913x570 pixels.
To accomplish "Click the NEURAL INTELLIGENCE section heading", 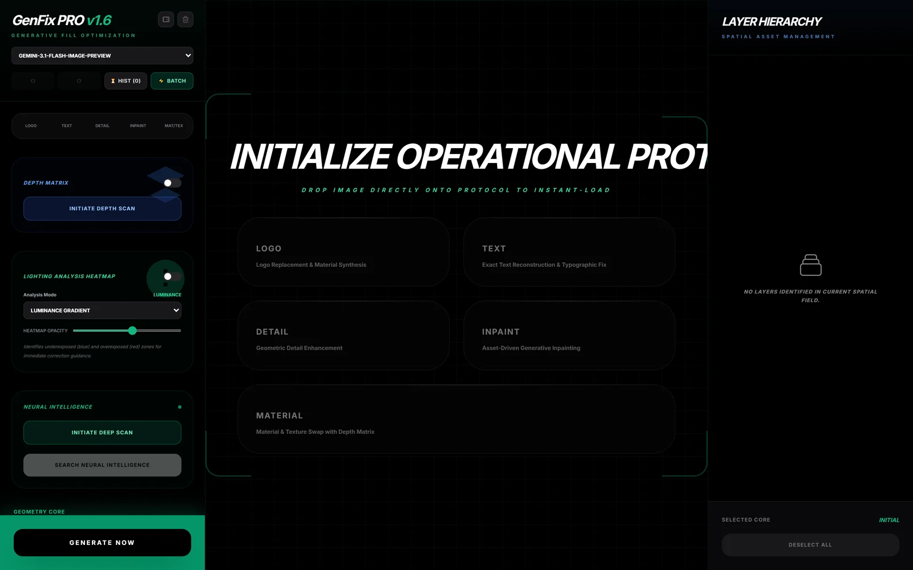I will click(58, 407).
